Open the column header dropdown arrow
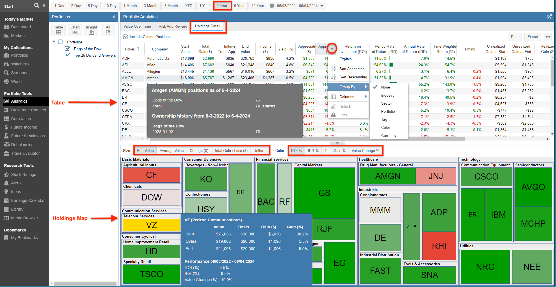The height and width of the screenshot is (287, 556). coord(332,49)
